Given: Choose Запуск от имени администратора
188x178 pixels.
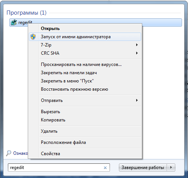Looking at the screenshot, I should (x=85, y=37).
